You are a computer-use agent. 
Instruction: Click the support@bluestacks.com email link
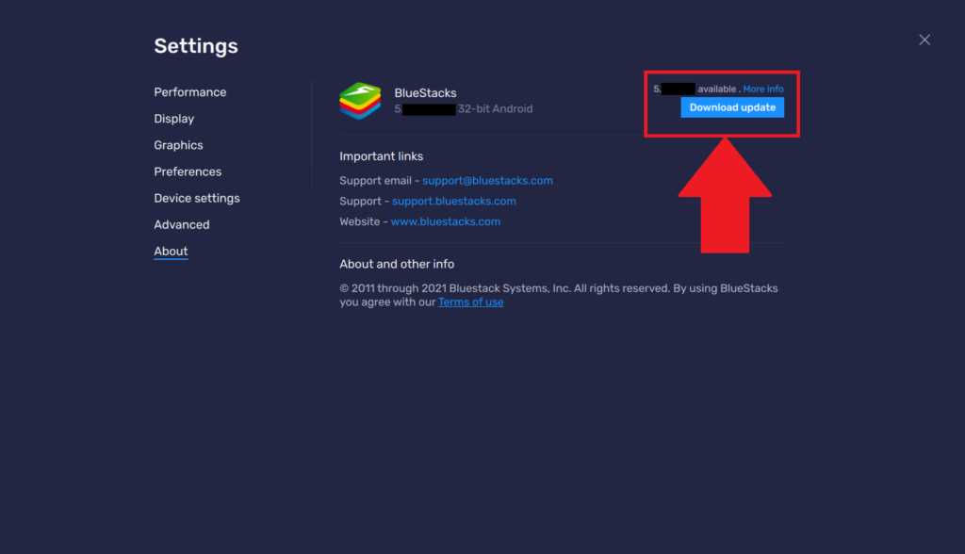487,180
